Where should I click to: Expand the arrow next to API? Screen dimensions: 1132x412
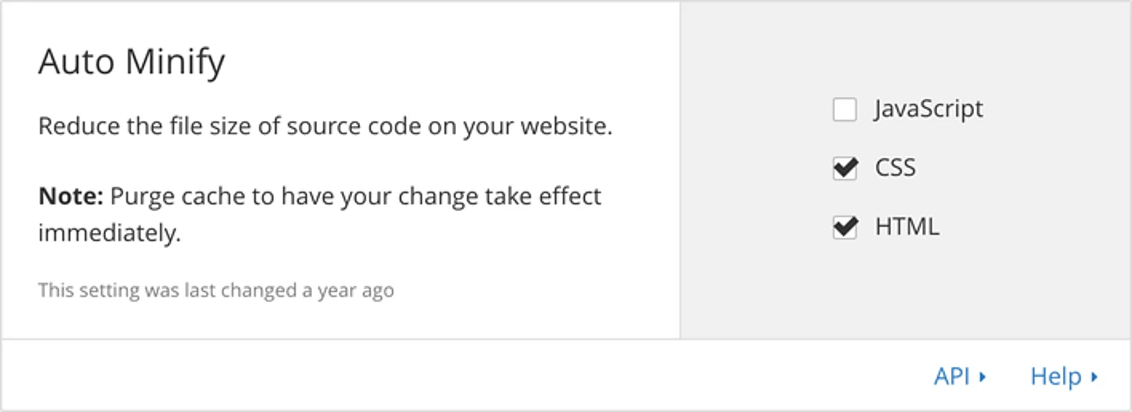[983, 377]
